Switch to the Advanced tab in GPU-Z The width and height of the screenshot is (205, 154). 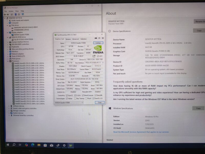(x=75, y=39)
